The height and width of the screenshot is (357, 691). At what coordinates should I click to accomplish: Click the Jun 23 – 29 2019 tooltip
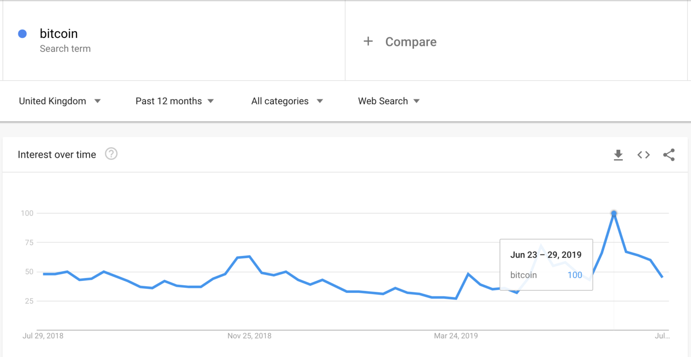tap(546, 254)
